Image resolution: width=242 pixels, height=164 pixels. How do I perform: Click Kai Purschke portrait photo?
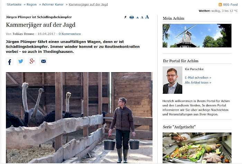tap(173, 80)
